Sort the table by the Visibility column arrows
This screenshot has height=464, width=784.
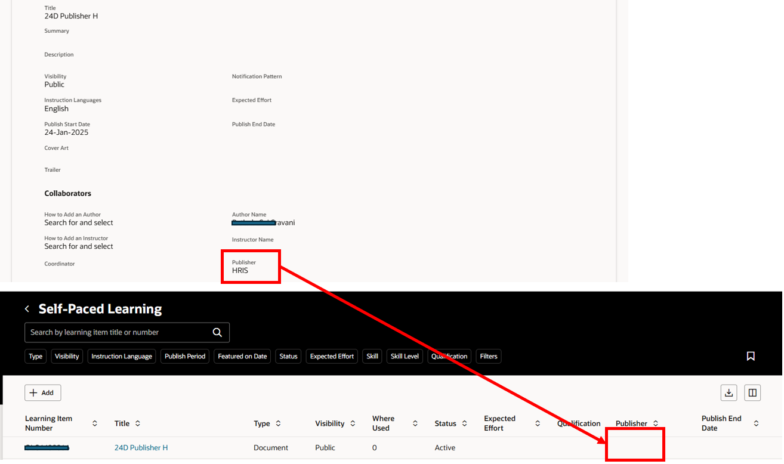pyautogui.click(x=353, y=423)
